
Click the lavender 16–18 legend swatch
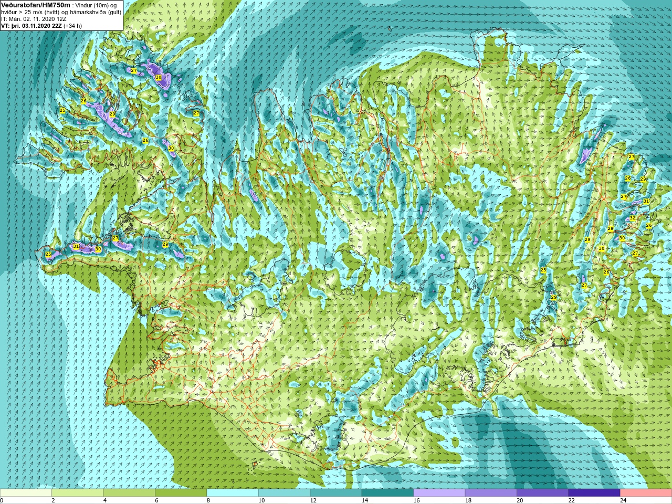(x=439, y=493)
